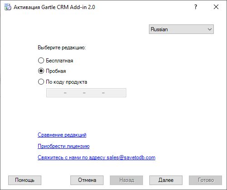
Task: Click the Готово button
Action: pos(205,180)
